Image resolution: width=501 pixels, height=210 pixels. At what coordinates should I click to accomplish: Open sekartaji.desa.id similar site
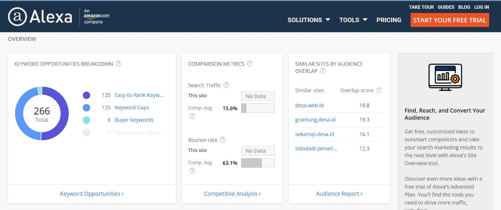click(315, 134)
